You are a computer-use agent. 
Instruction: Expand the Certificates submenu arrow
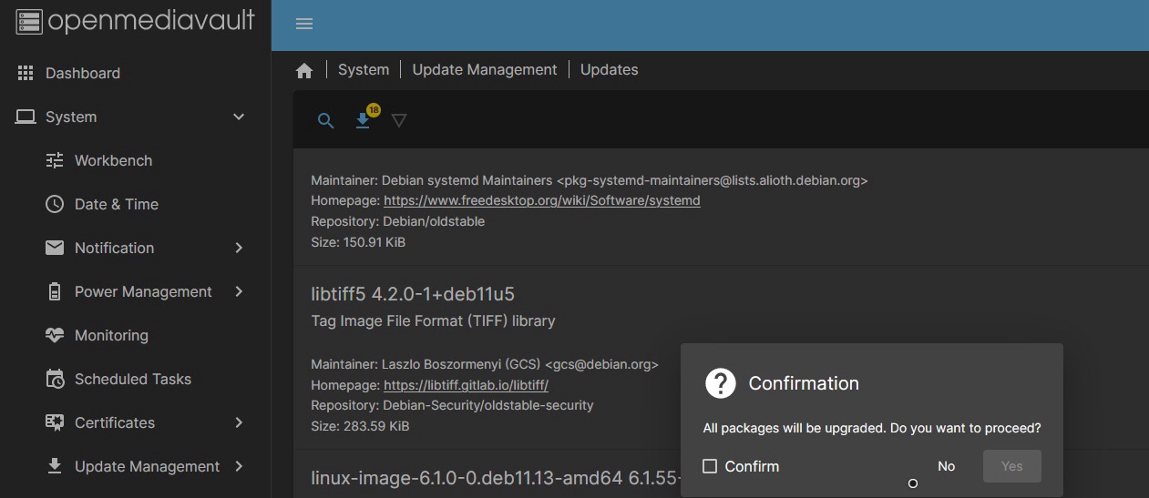239,422
